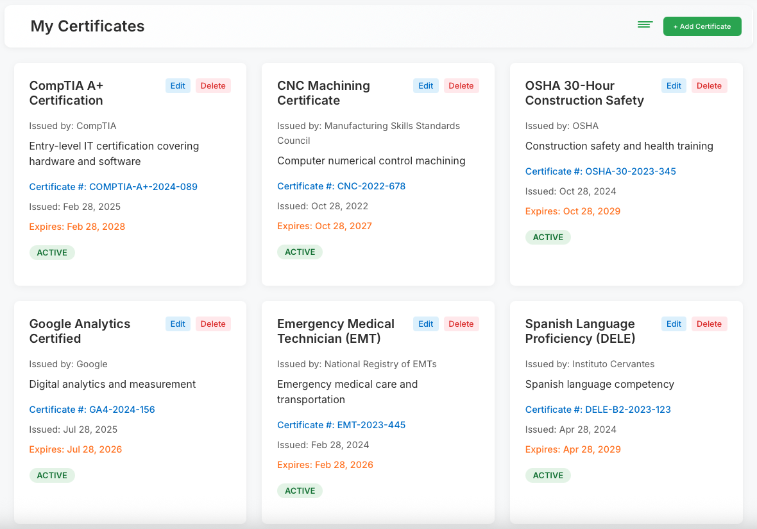Click ACTIVE badge on Google Analytics card
The width and height of the screenshot is (757, 529).
click(52, 475)
